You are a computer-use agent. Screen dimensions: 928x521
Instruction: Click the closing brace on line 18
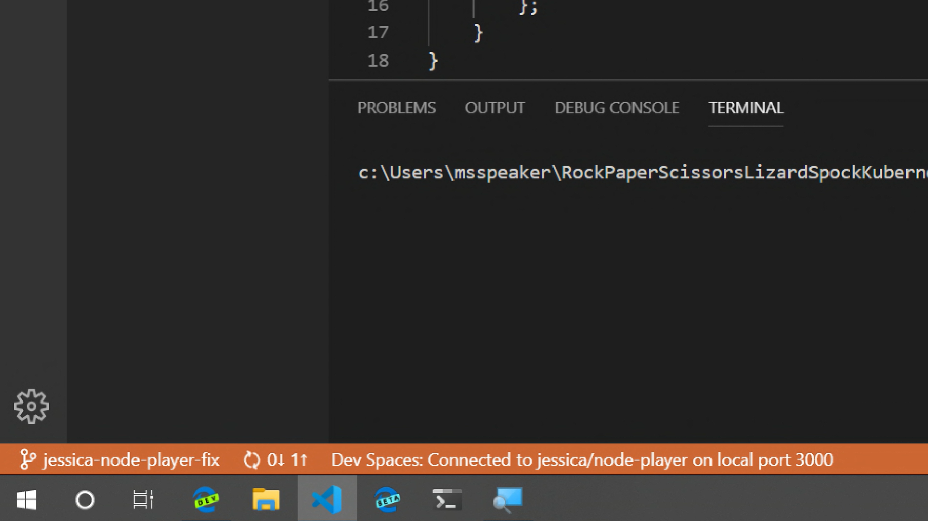(433, 61)
